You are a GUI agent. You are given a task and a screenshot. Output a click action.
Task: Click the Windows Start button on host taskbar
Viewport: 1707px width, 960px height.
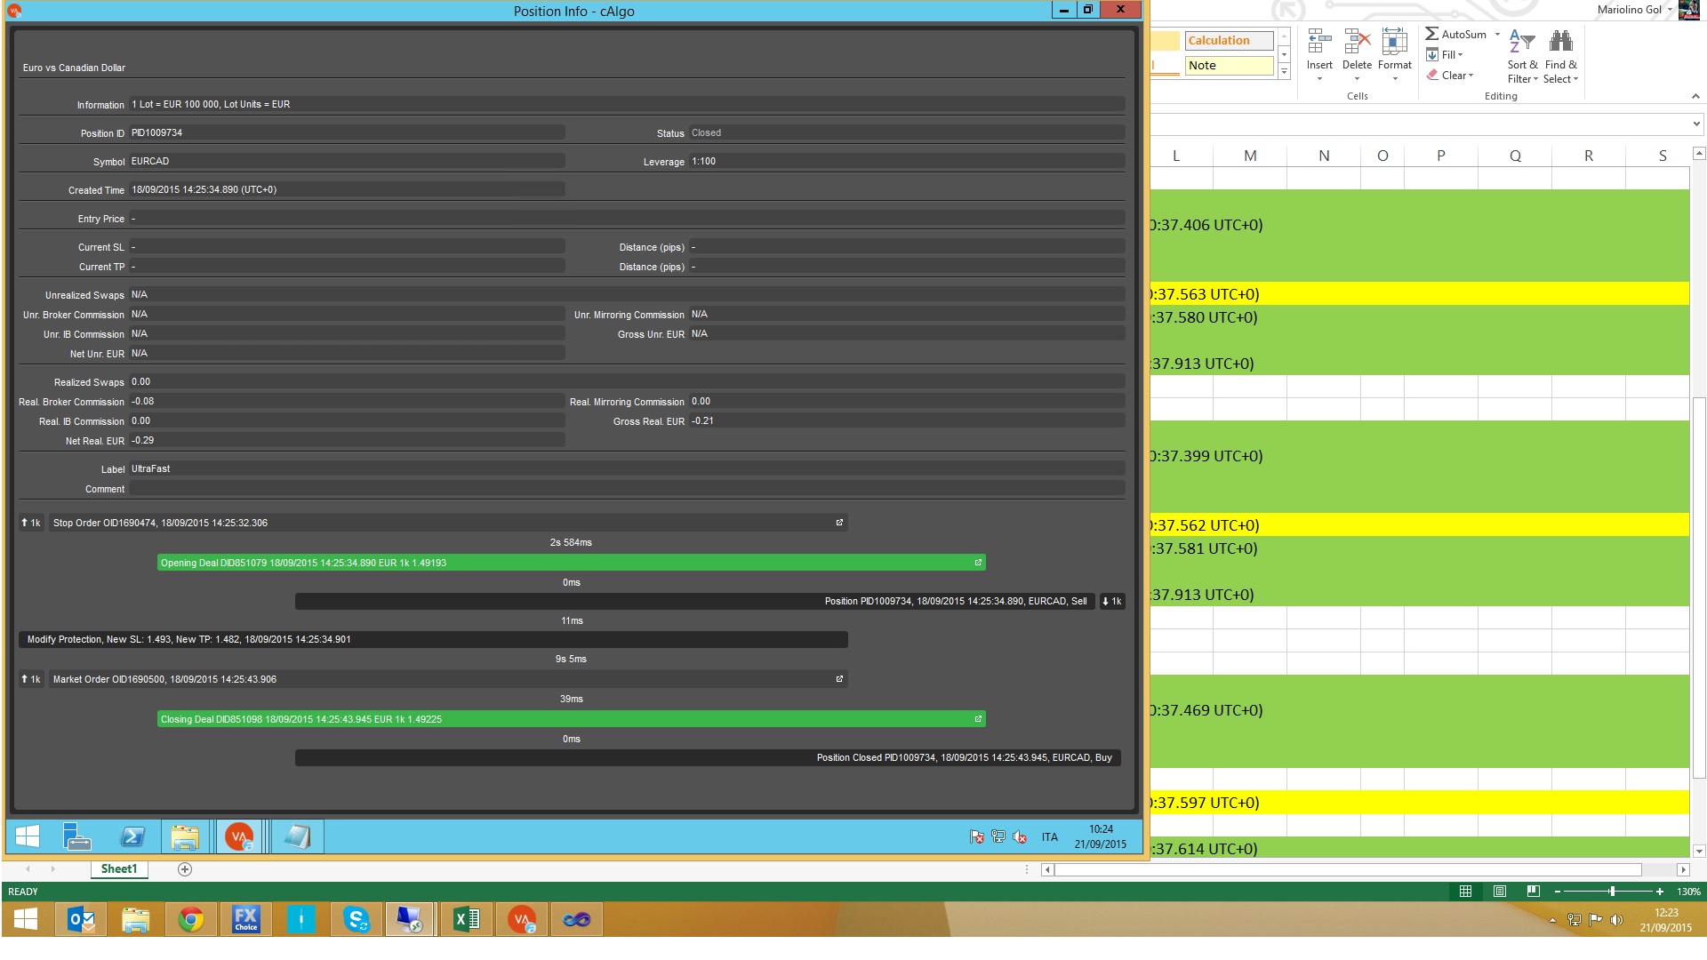point(26,920)
